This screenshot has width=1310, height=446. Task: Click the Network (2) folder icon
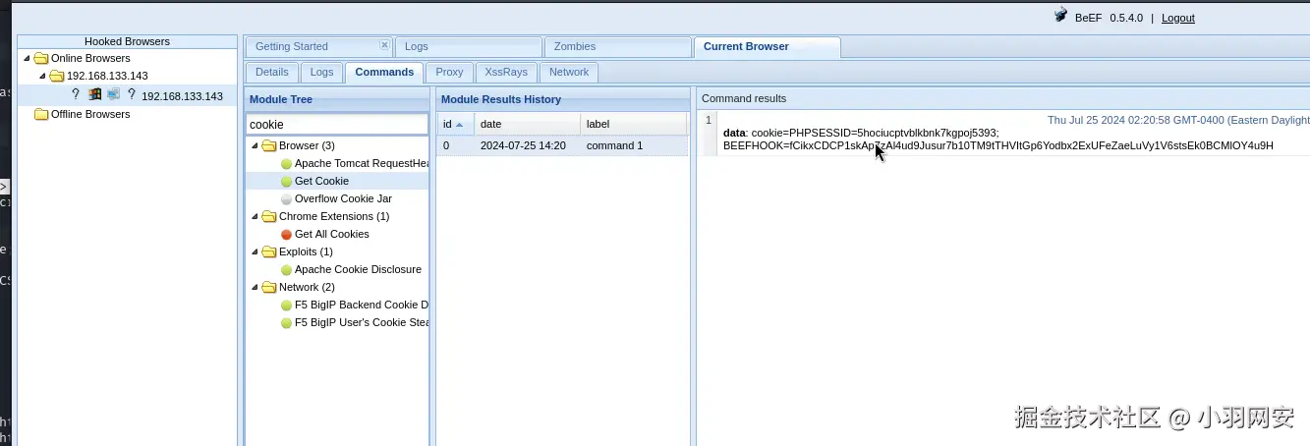click(x=269, y=287)
